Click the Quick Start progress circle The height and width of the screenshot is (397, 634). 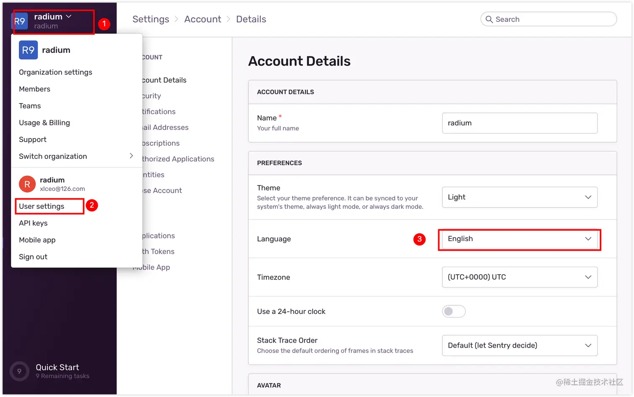(19, 371)
